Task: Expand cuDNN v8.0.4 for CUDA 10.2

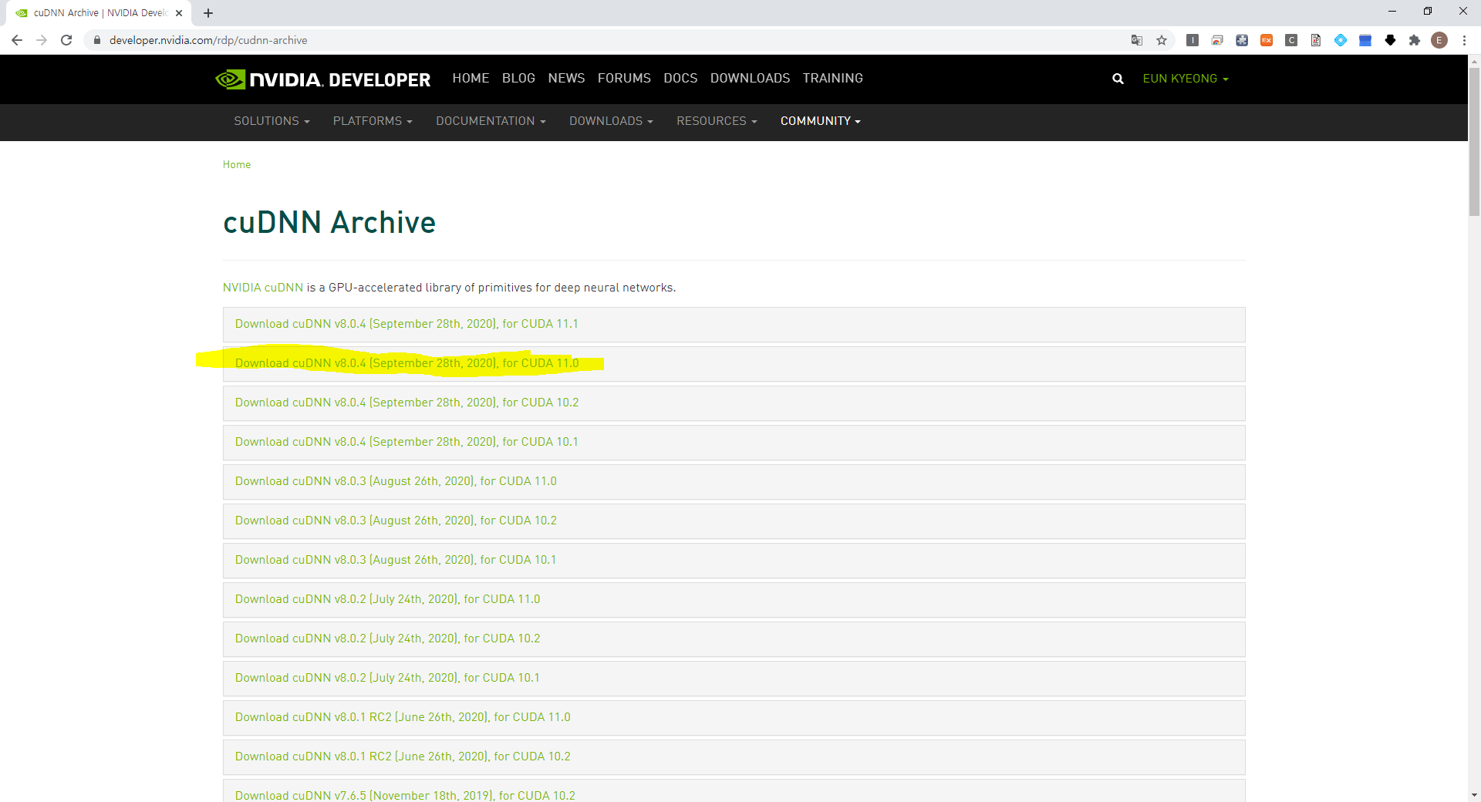Action: pyautogui.click(x=734, y=403)
